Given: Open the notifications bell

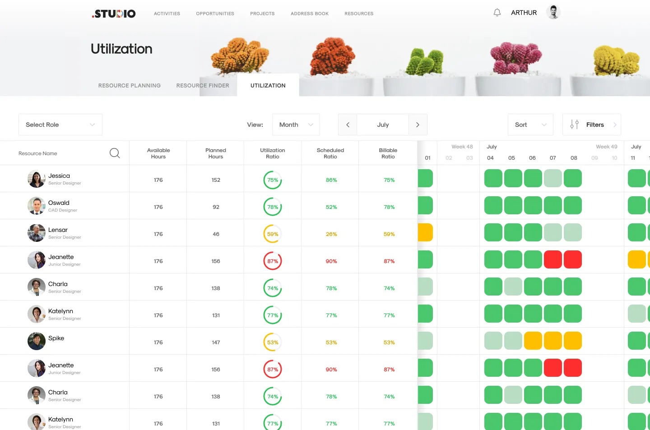Looking at the screenshot, I should [497, 13].
